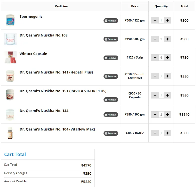Remove Nuskha No. 151 RAVITA VIGOR PLUS
This screenshot has height=187, width=196.
(x=111, y=99)
